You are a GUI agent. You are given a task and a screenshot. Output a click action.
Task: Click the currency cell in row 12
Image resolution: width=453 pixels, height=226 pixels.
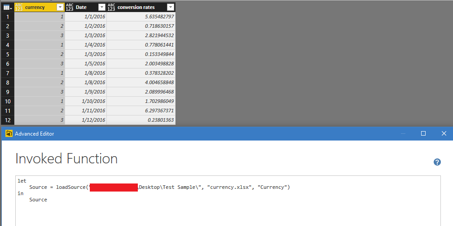click(40, 120)
